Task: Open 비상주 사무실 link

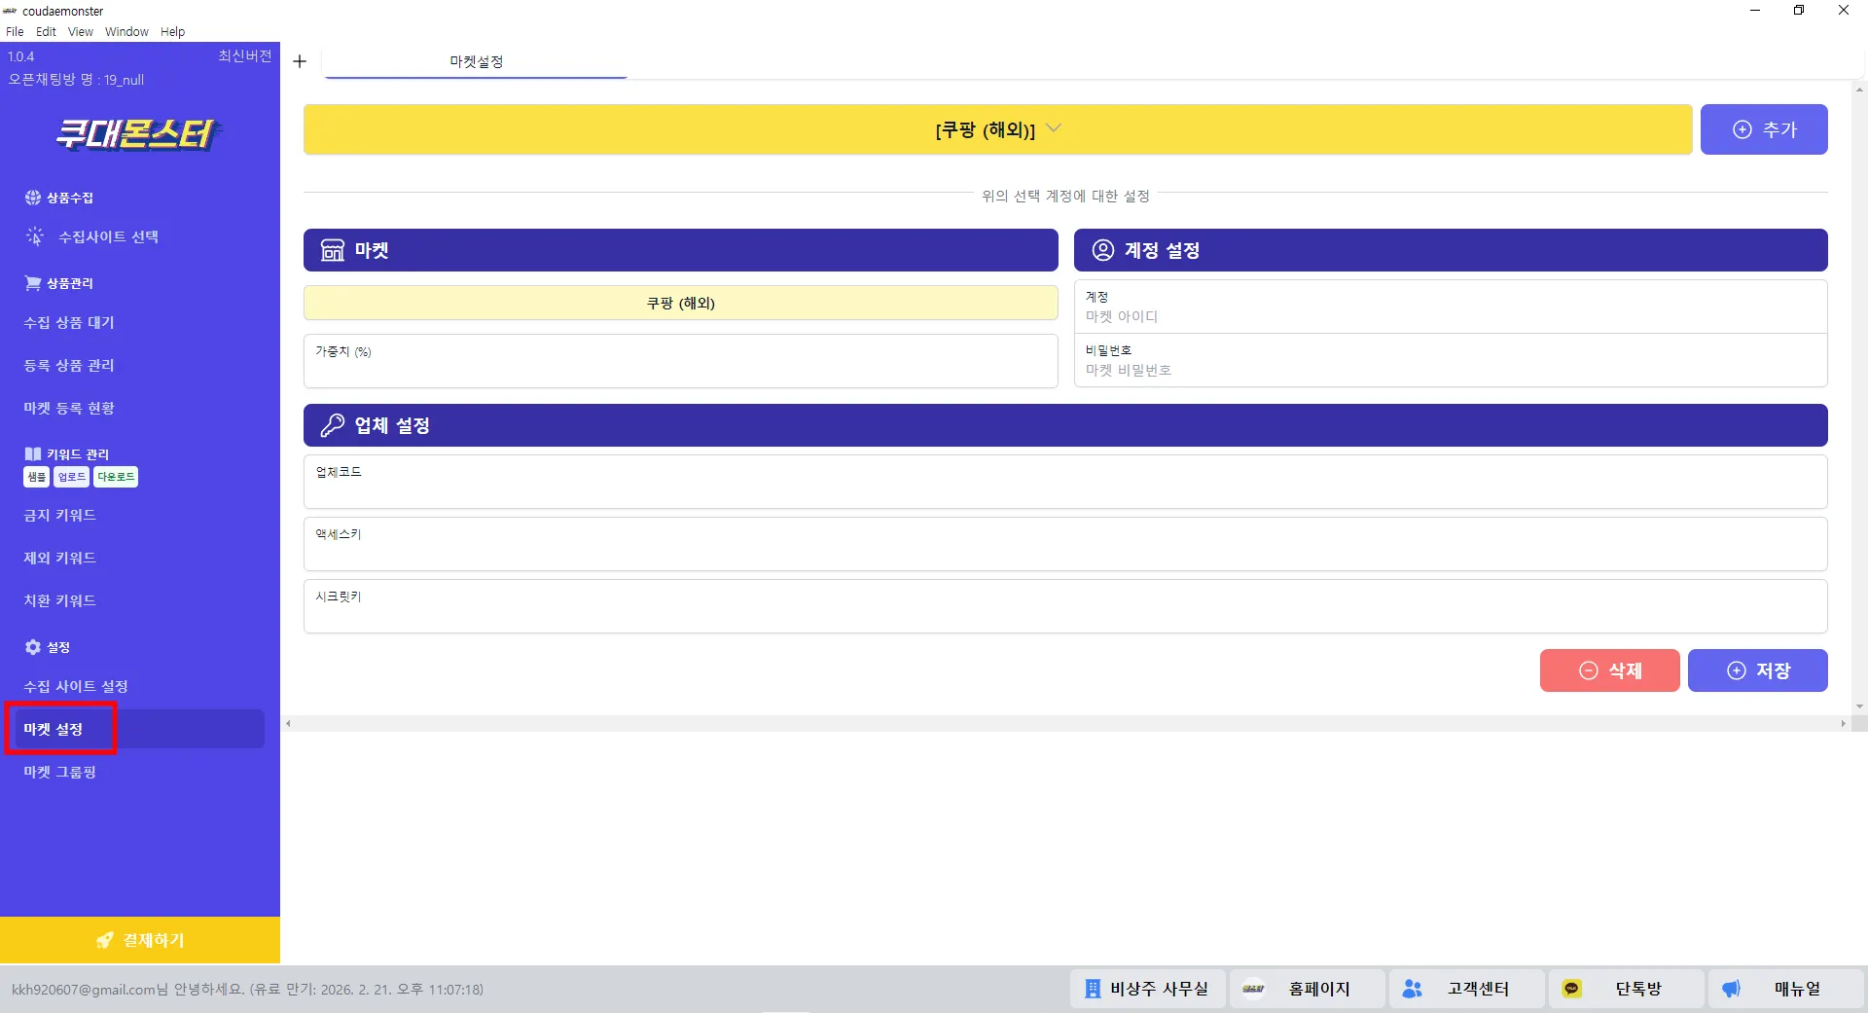Action: click(x=1148, y=989)
